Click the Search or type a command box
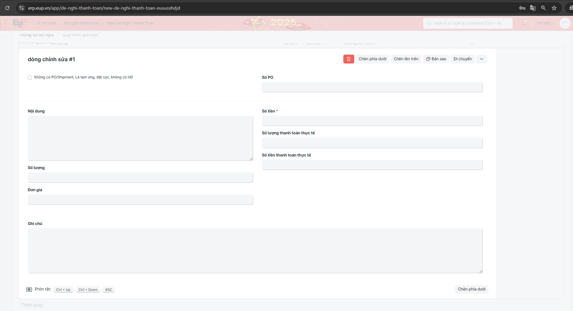Image resolution: width=573 pixels, height=311 pixels. 467,23
